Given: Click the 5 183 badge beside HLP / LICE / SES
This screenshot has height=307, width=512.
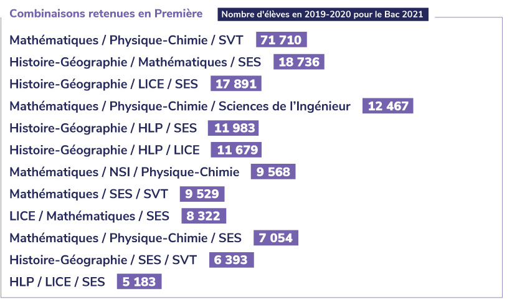Looking at the screenshot, I should click(139, 281).
